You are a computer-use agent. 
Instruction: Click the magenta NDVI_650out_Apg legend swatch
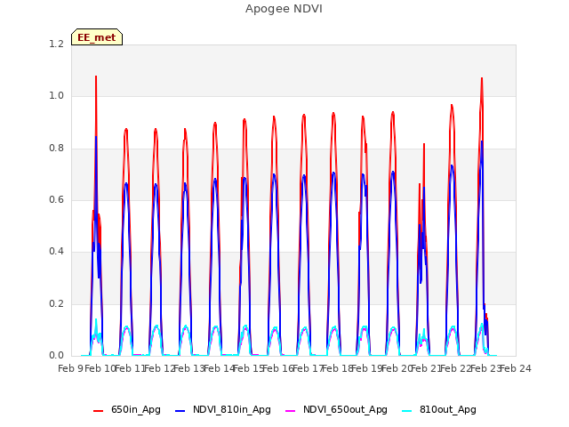coord(291,411)
